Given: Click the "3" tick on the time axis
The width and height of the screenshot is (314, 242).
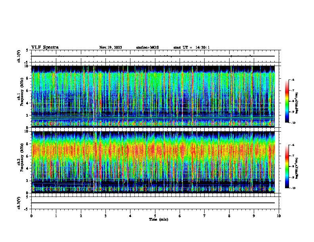Looking at the screenshot, I should (x=105, y=216).
